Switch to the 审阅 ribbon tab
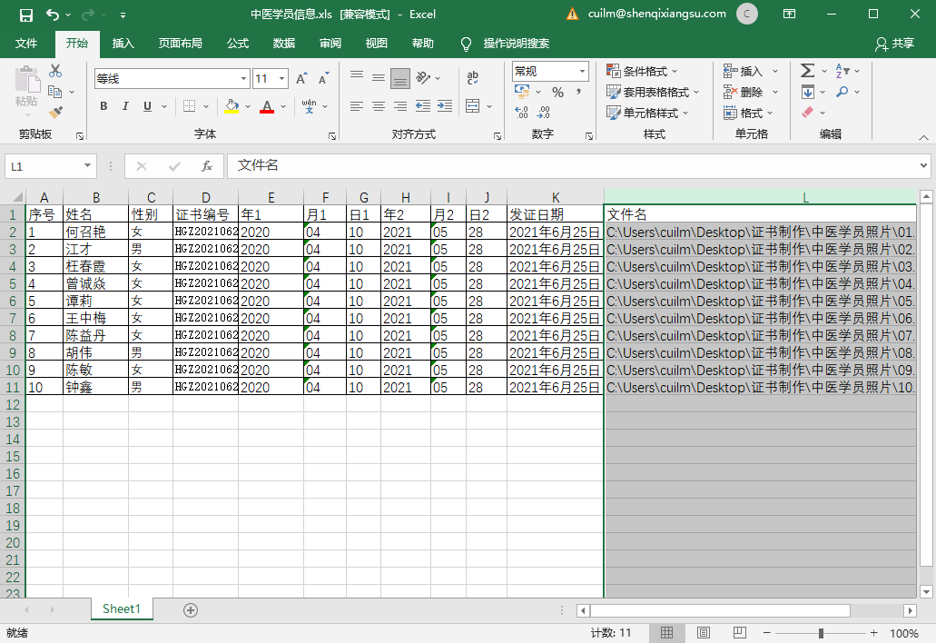Image resolution: width=936 pixels, height=643 pixels. click(330, 44)
